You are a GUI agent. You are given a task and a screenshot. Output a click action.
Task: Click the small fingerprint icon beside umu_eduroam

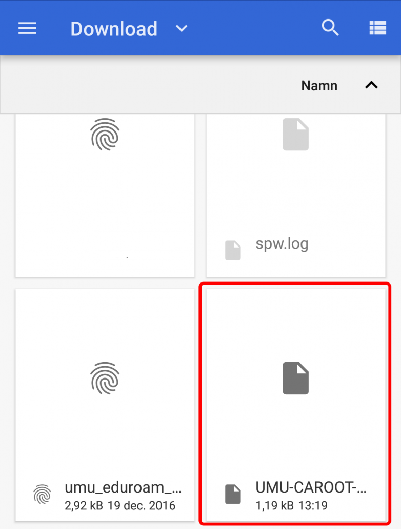(42, 494)
